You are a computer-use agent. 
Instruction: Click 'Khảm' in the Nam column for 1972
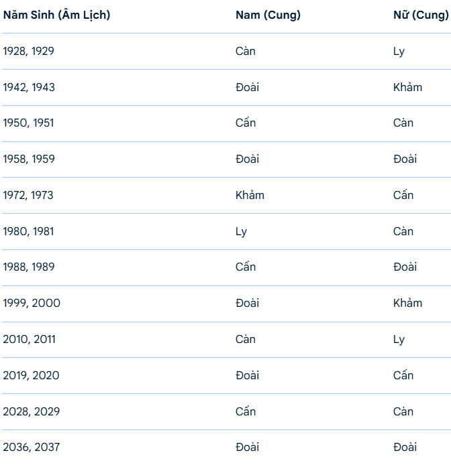point(250,196)
